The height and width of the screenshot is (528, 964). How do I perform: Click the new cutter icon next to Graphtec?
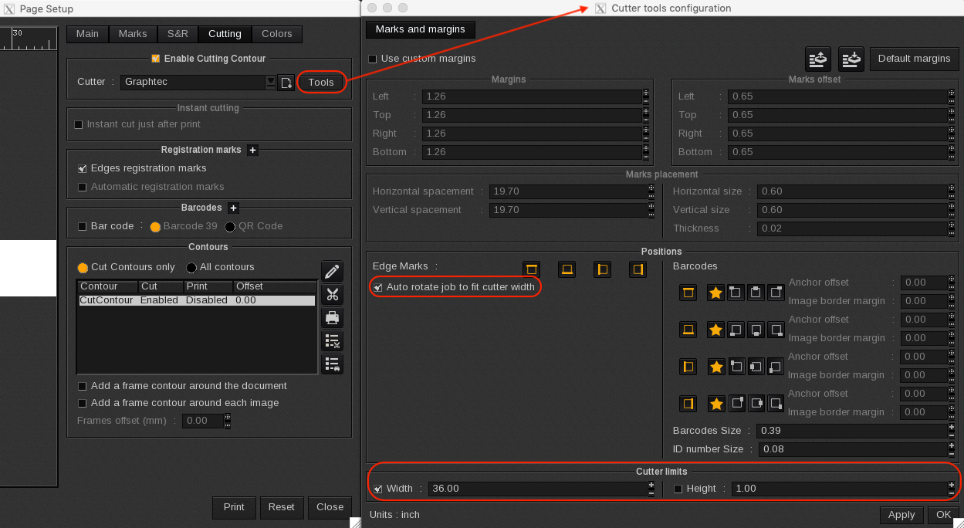pos(286,83)
